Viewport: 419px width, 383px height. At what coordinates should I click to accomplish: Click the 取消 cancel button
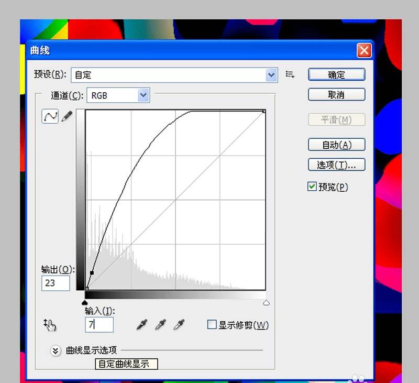point(336,95)
